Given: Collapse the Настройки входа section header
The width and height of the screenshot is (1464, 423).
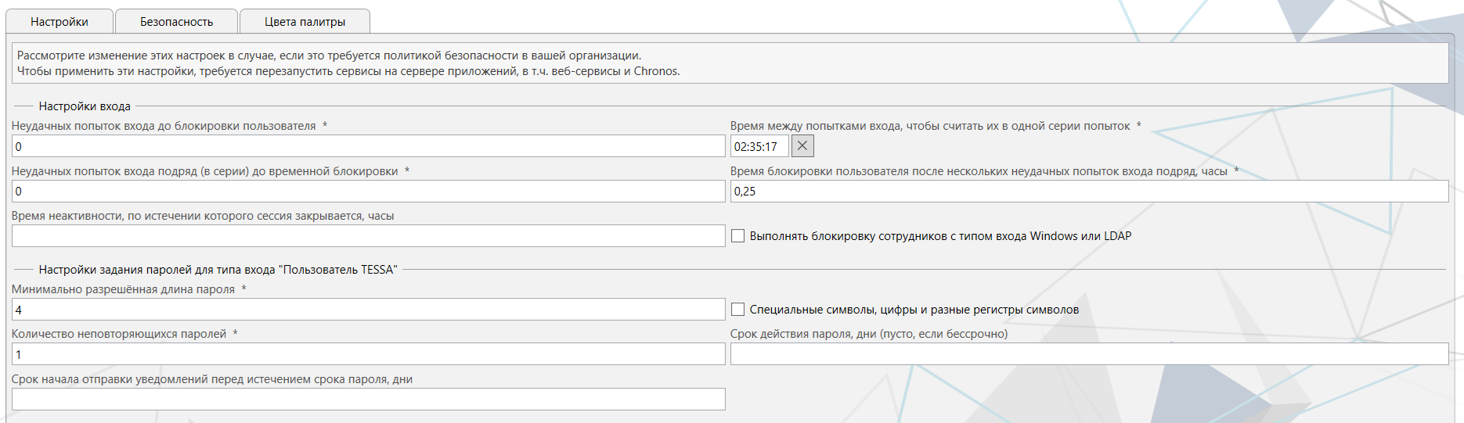Looking at the screenshot, I should 85,106.
